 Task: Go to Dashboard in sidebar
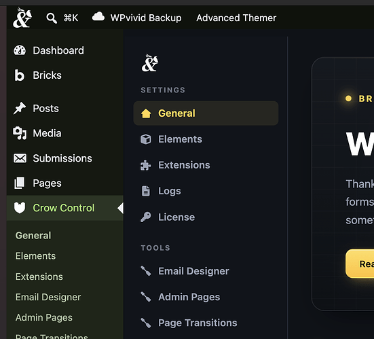click(x=58, y=50)
